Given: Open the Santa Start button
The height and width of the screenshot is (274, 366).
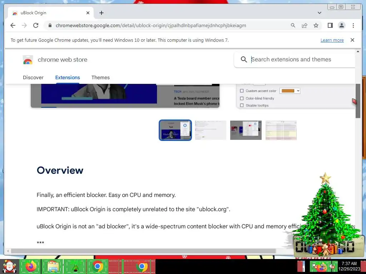Looking at the screenshot, I should [x=9, y=267].
